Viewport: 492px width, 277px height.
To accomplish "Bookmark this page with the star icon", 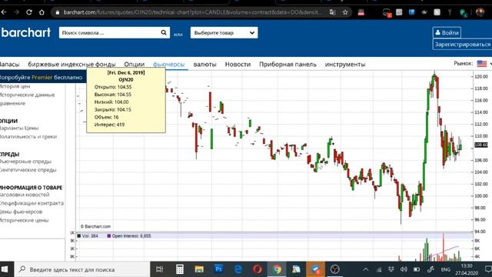I will coord(345,12).
